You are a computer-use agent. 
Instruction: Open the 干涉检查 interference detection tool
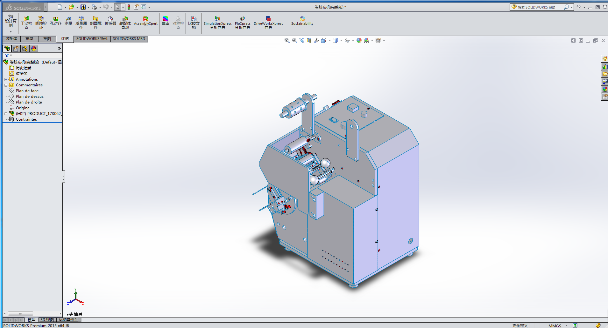[x=26, y=23]
